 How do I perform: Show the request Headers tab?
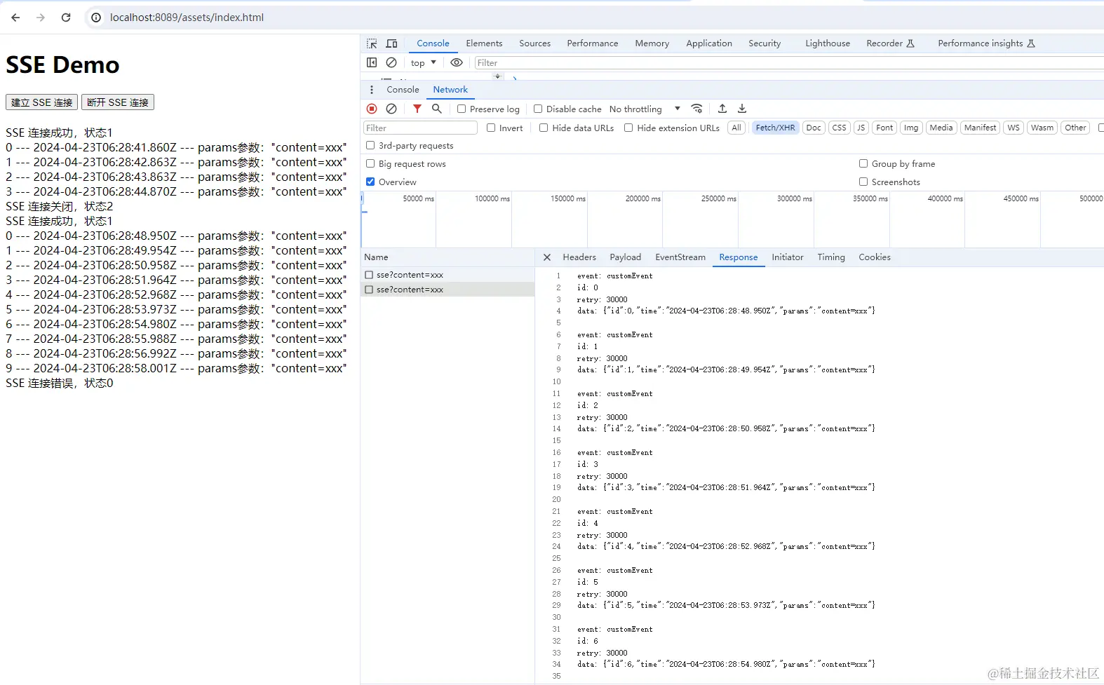click(579, 257)
